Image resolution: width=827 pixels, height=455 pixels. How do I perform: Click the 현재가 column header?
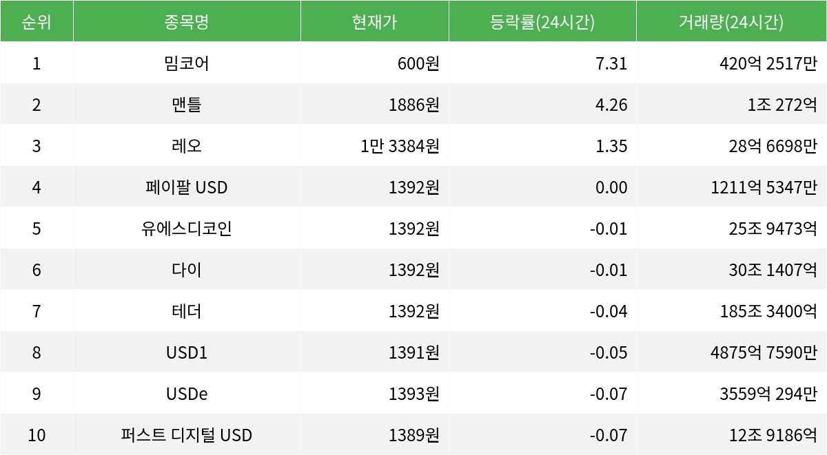click(x=375, y=21)
